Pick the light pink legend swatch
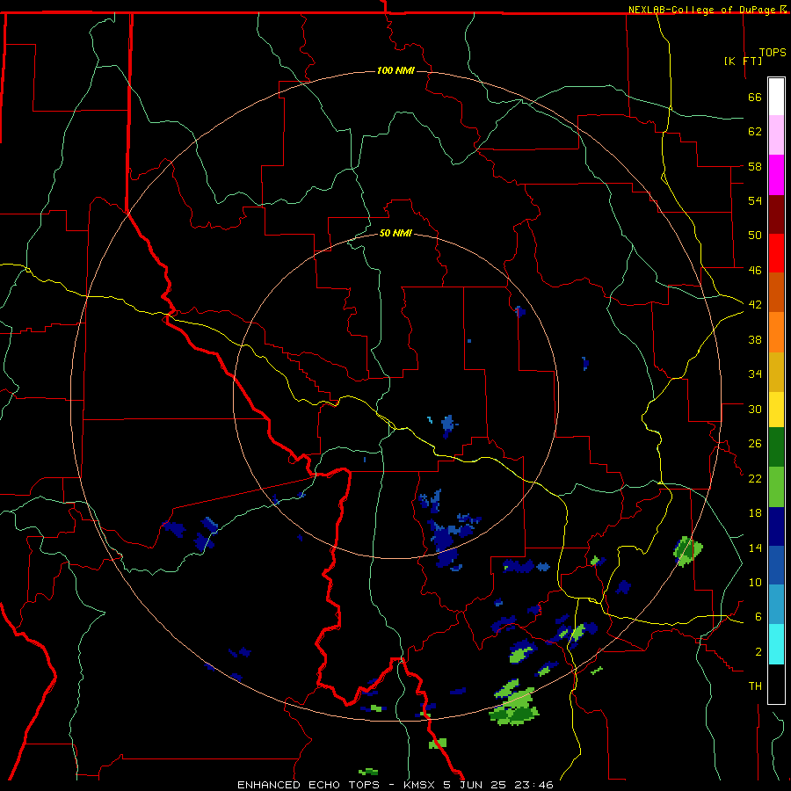 pos(776,135)
